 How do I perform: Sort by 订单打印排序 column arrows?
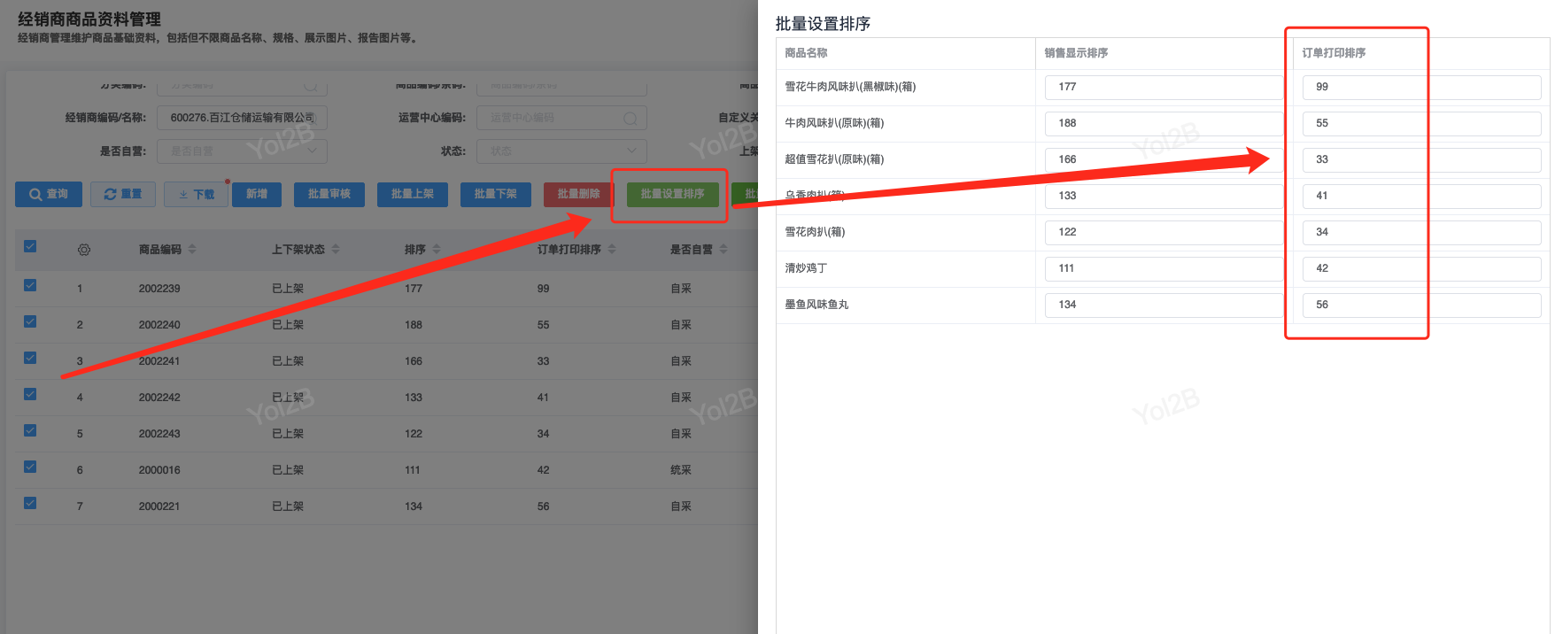pyautogui.click(x=612, y=250)
